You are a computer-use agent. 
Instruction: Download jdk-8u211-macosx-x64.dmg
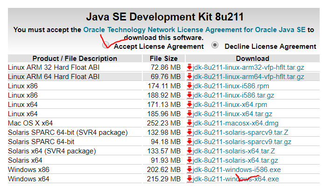tap(235, 123)
